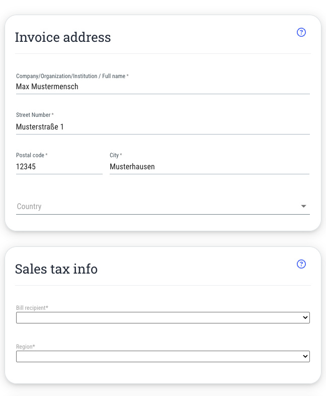Viewport: 326px width, 396px height.
Task: Click the chevron on the Bill recipient select
Action: [305, 318]
